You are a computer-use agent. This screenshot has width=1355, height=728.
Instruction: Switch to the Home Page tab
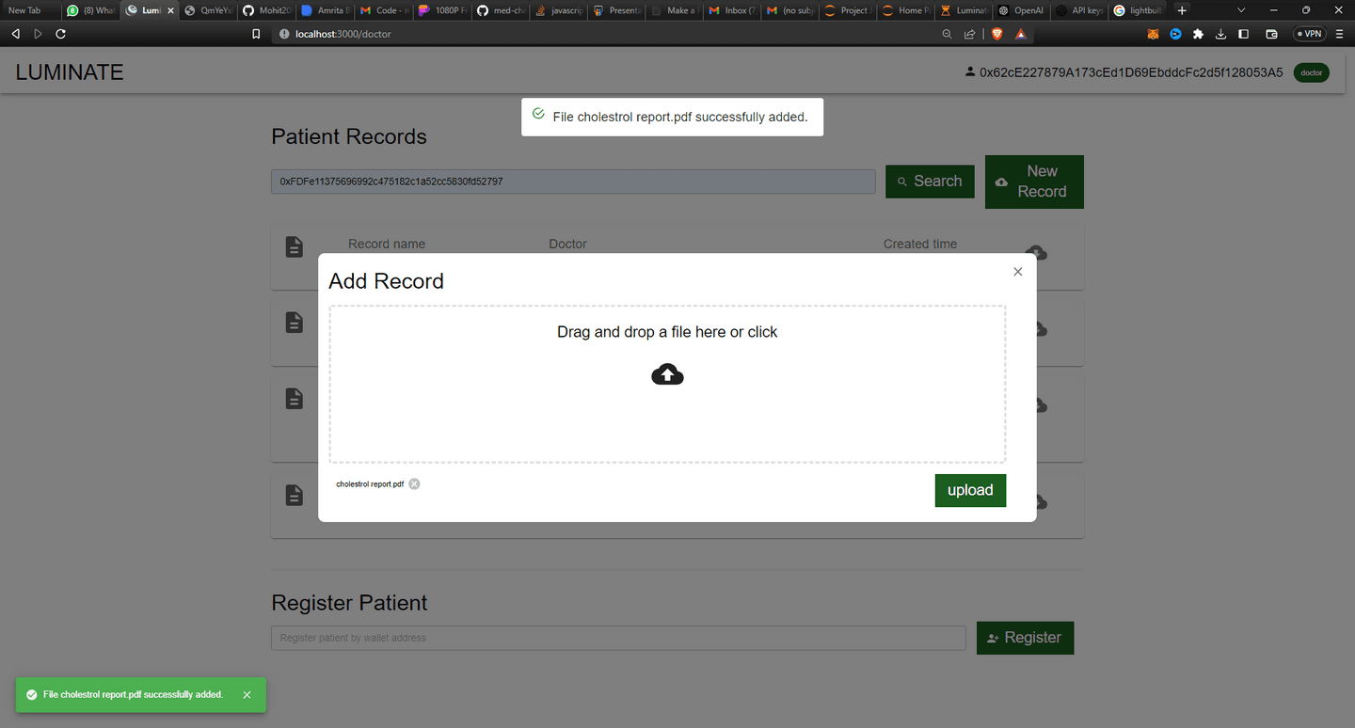tap(908, 10)
